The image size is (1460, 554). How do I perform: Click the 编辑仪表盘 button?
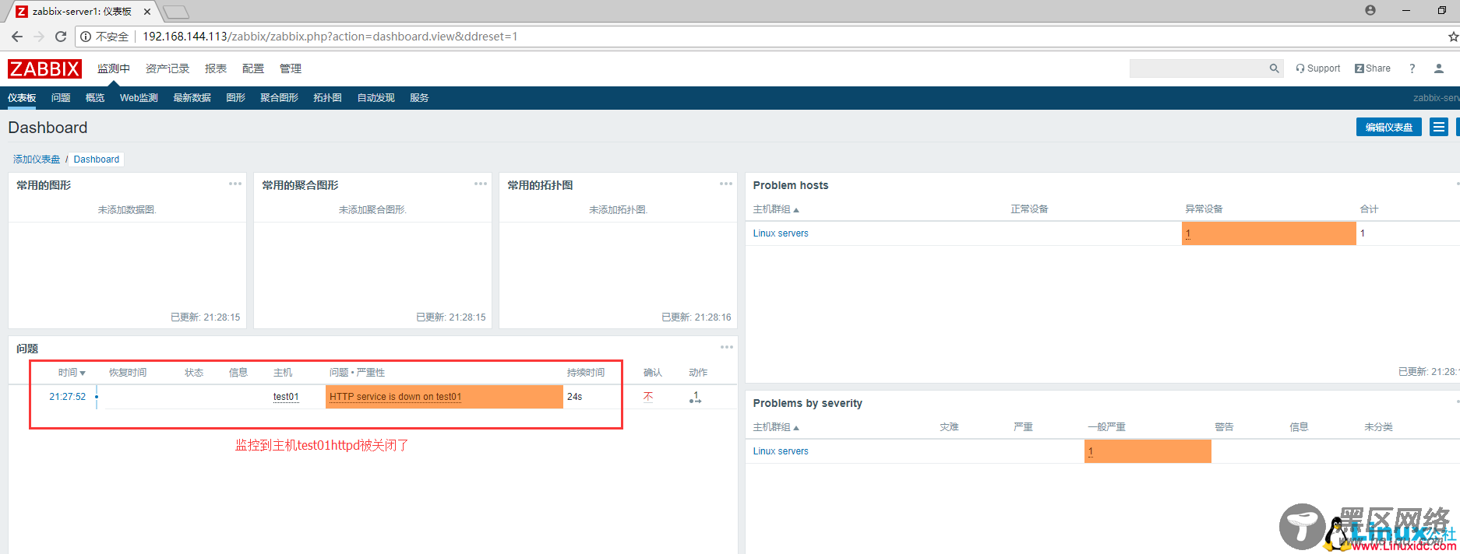pos(1389,127)
